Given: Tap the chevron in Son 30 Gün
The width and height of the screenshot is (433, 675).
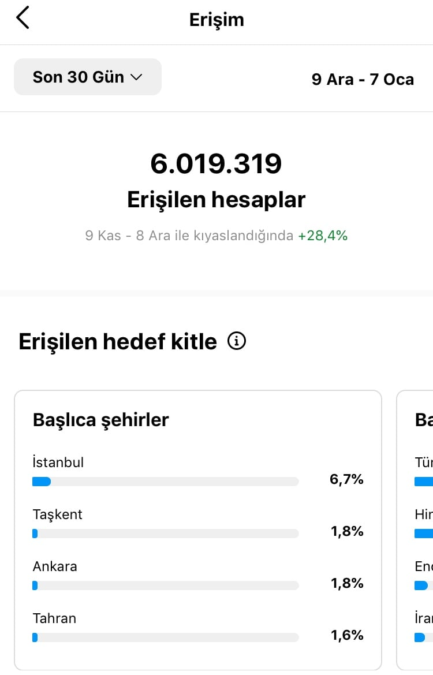Looking at the screenshot, I should (x=136, y=77).
